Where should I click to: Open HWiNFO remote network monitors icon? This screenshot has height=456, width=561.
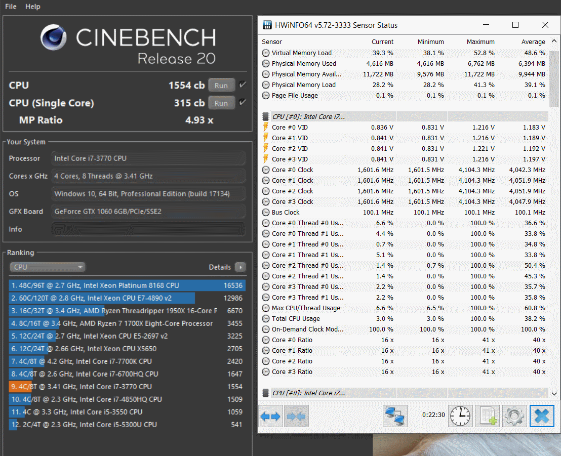click(395, 416)
